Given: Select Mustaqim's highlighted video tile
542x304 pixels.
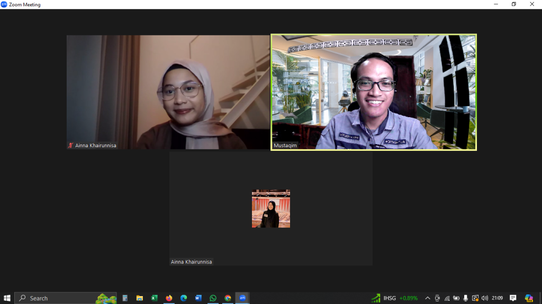Looking at the screenshot, I should point(374,92).
